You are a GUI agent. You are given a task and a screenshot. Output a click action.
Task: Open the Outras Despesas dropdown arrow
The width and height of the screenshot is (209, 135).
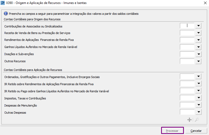(198, 112)
